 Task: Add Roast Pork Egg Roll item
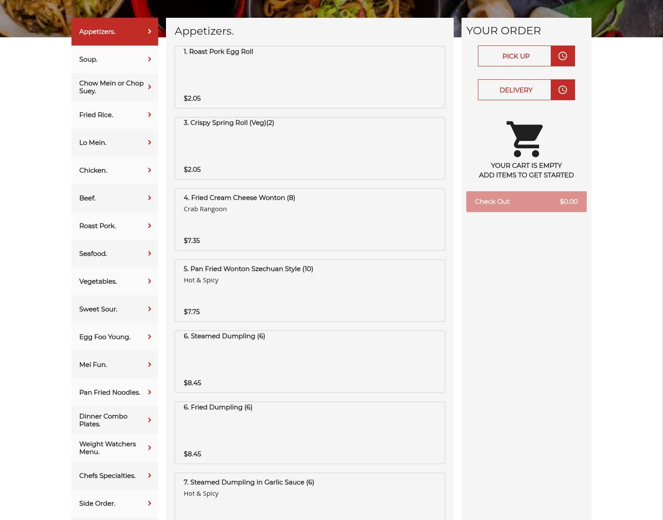310,77
